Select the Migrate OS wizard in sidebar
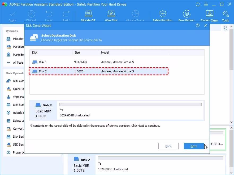The width and height of the screenshot is (234, 175). click(x=15, y=39)
